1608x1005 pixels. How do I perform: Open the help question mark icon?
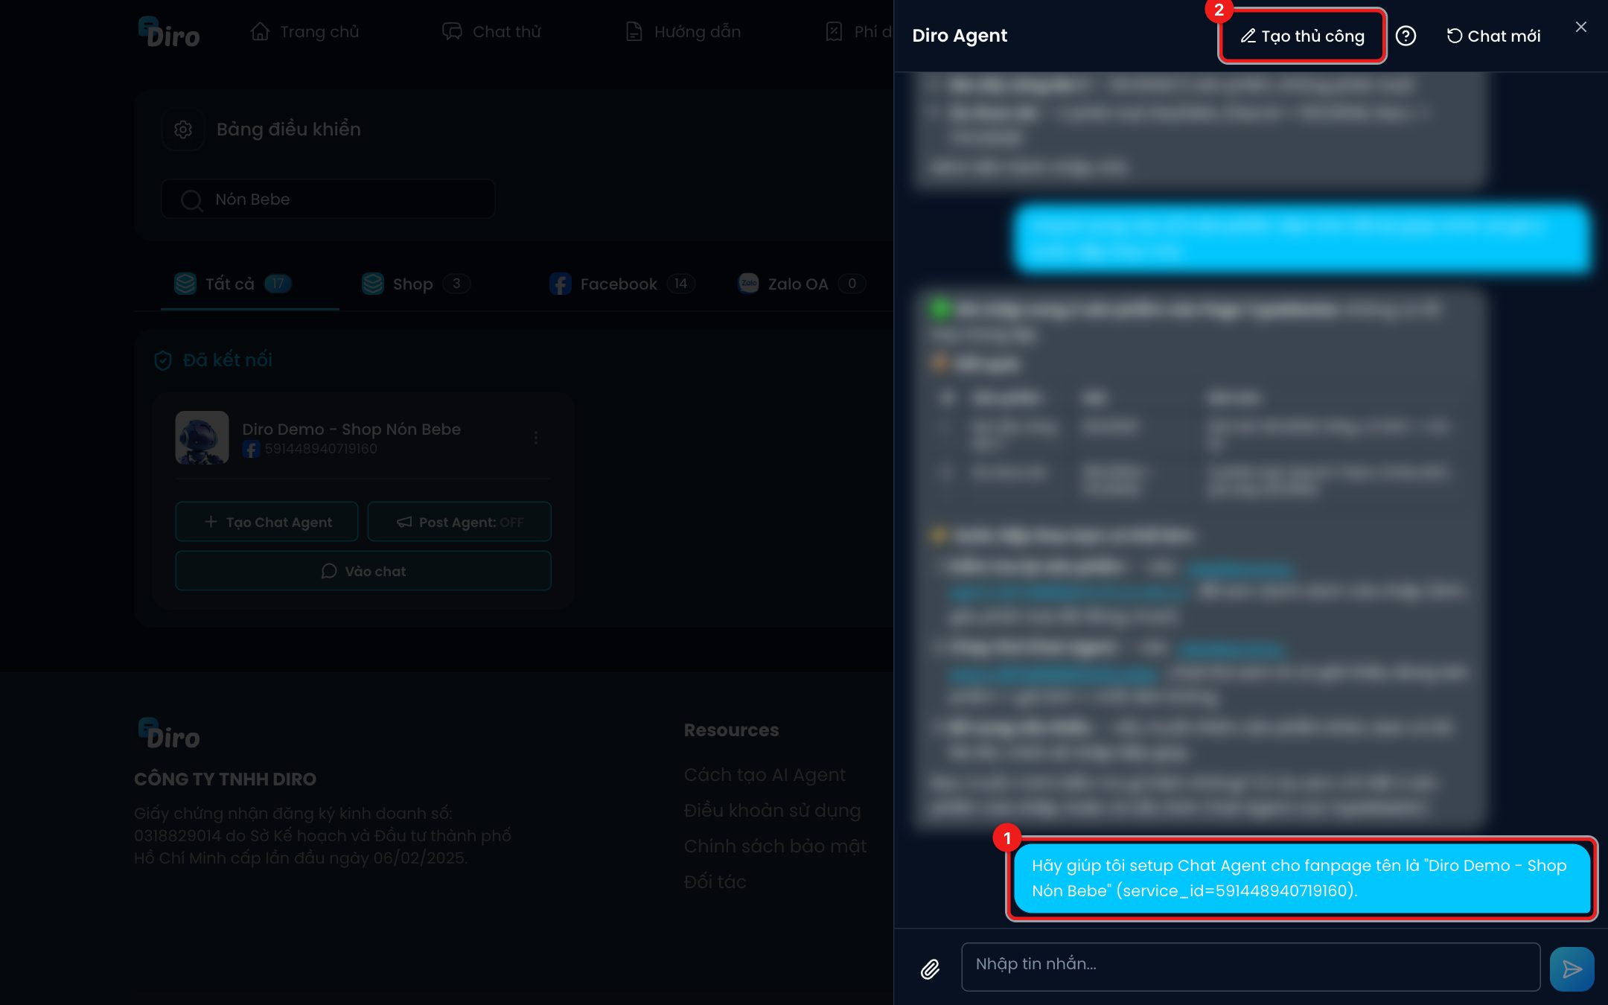[x=1406, y=36]
